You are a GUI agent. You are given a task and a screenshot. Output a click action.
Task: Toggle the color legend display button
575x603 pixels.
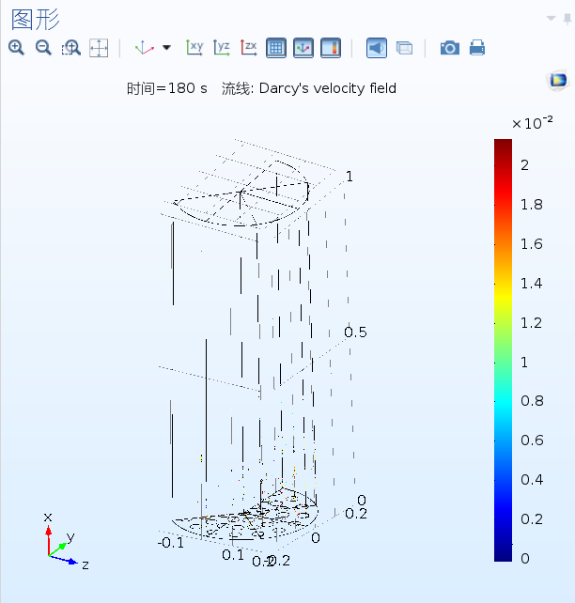click(x=331, y=48)
